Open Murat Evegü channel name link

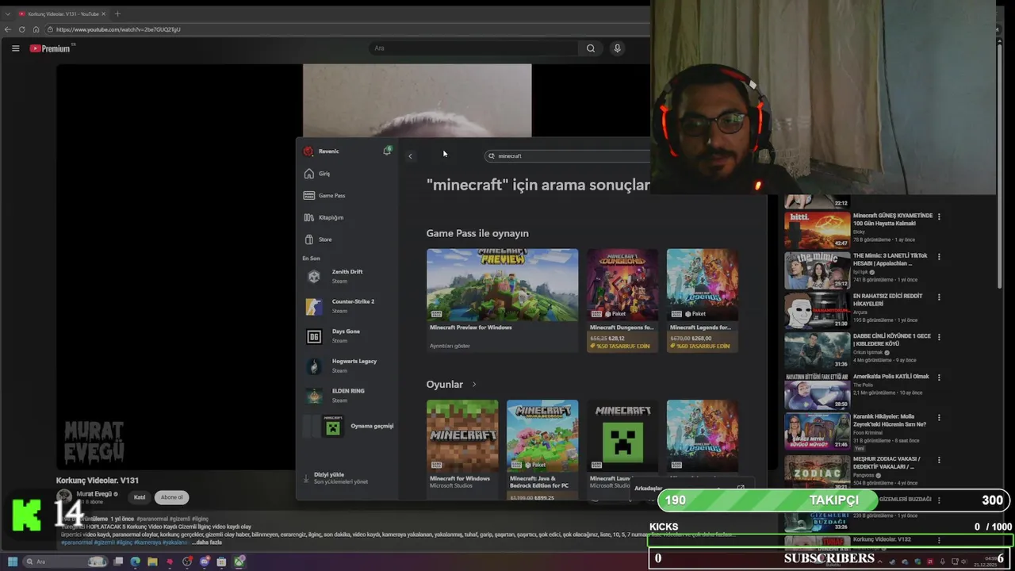pyautogui.click(x=94, y=494)
